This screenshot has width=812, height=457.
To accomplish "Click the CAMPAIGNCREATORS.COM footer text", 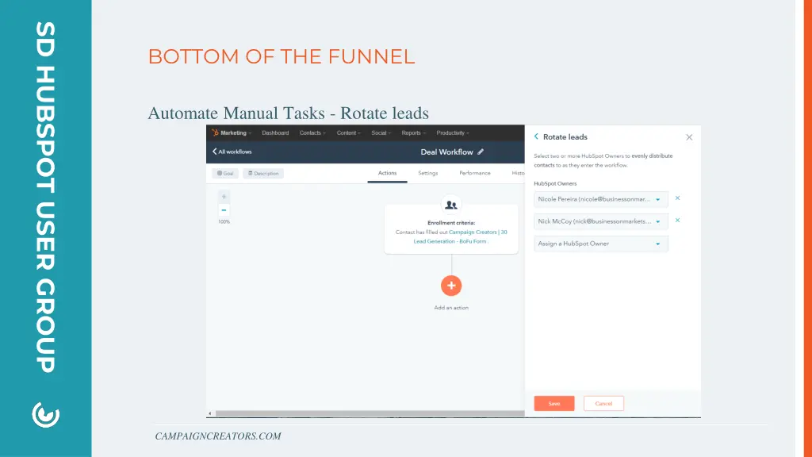I will [218, 436].
